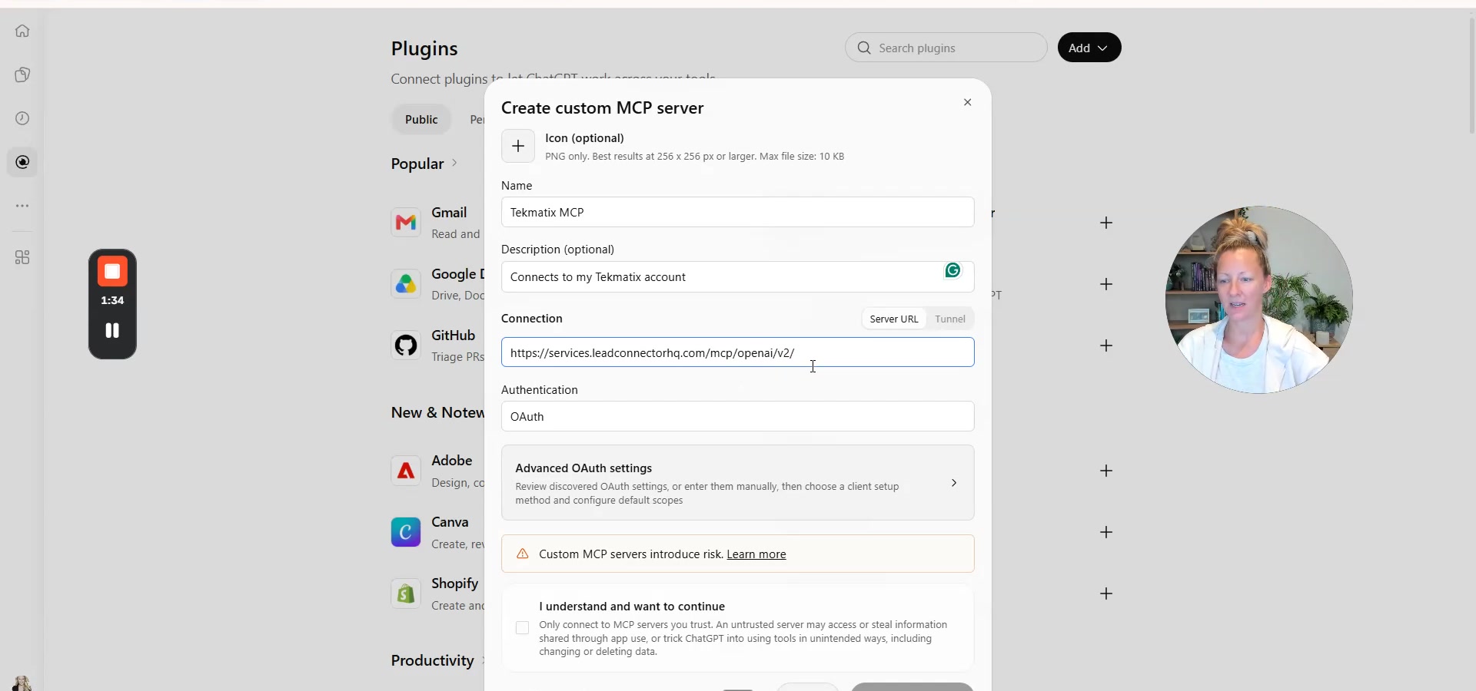
Task: Click the Shopify plugin name
Action: 455,584
